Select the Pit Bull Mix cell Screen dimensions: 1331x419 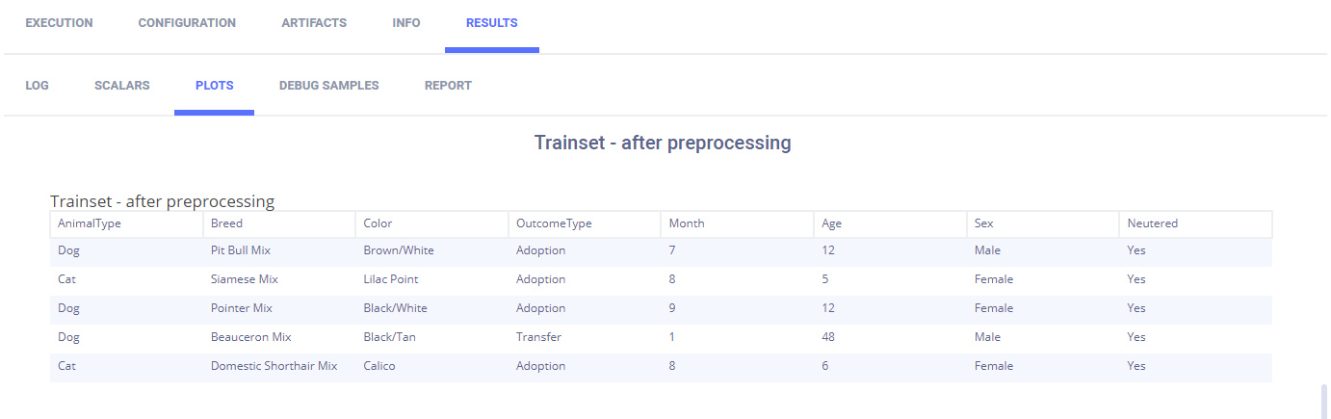[241, 250]
